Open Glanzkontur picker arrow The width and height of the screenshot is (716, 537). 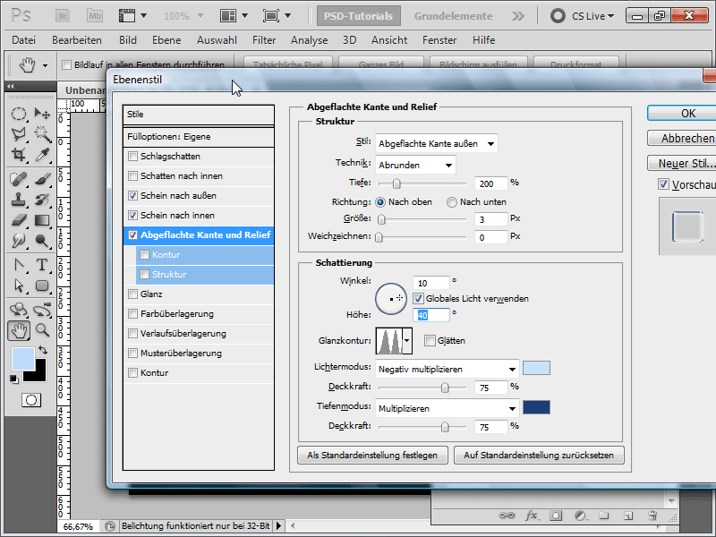tap(407, 341)
